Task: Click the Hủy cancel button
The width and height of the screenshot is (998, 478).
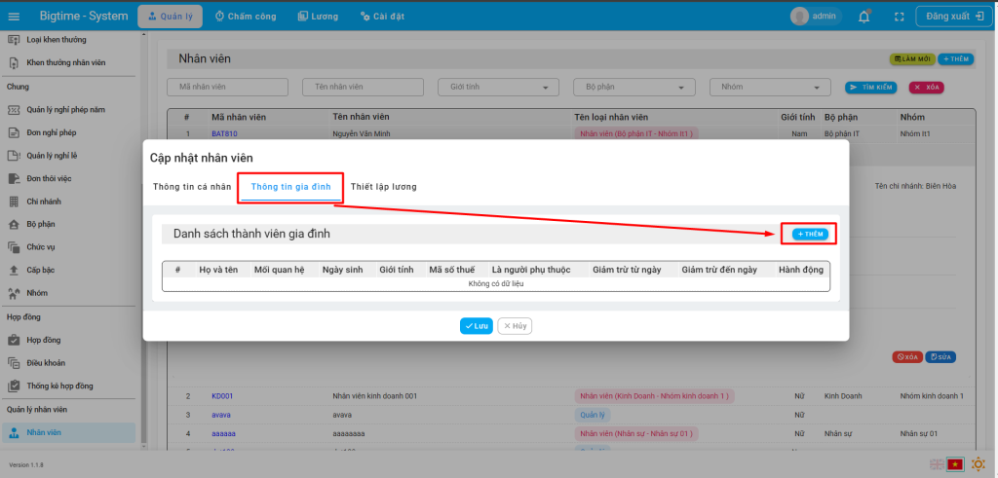Action: point(515,326)
